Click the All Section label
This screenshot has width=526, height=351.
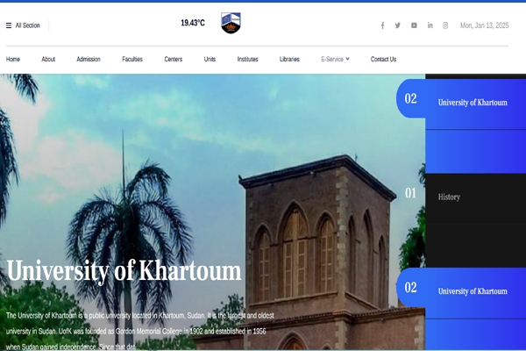(x=27, y=25)
